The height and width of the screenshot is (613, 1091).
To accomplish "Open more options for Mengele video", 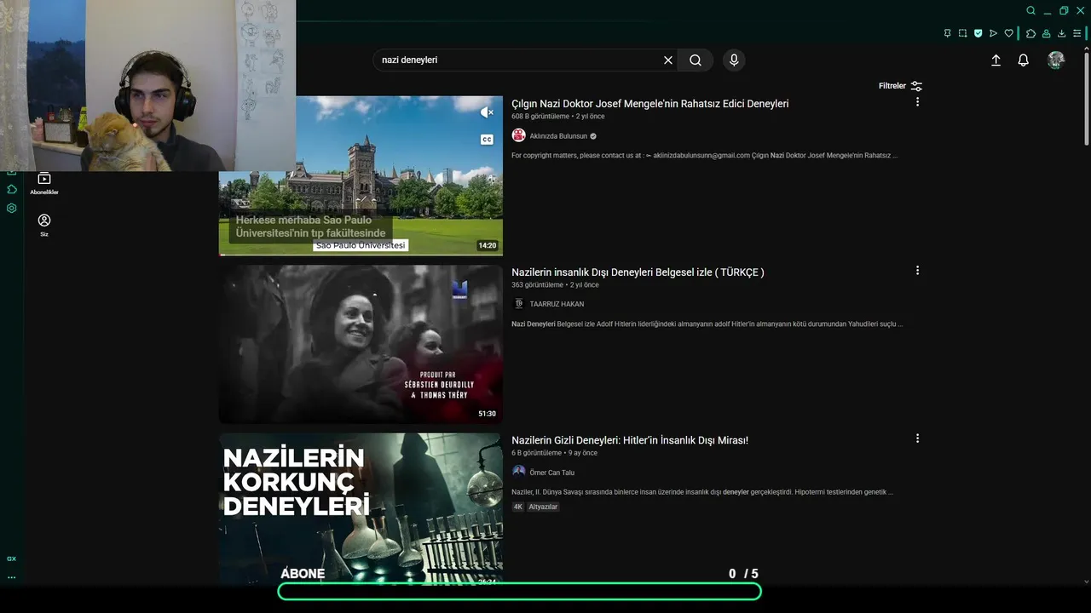I will [917, 101].
